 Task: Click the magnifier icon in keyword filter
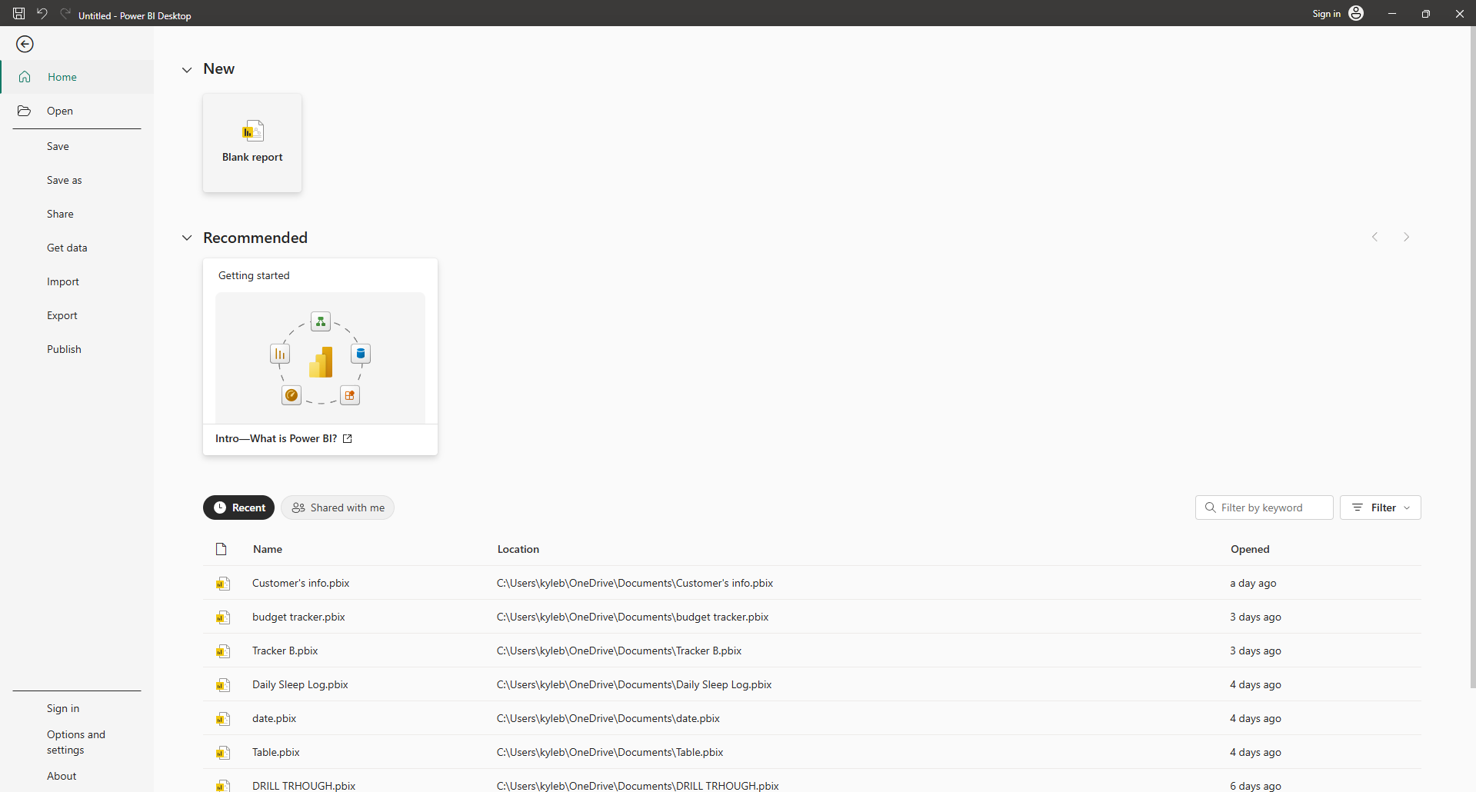(1210, 507)
